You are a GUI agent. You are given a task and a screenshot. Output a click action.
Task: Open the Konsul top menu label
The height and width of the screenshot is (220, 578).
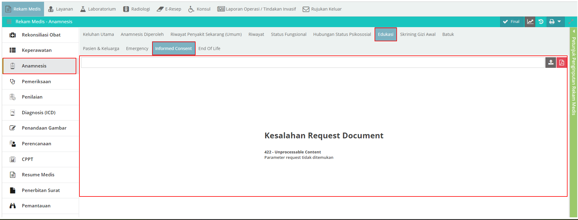[x=203, y=9]
